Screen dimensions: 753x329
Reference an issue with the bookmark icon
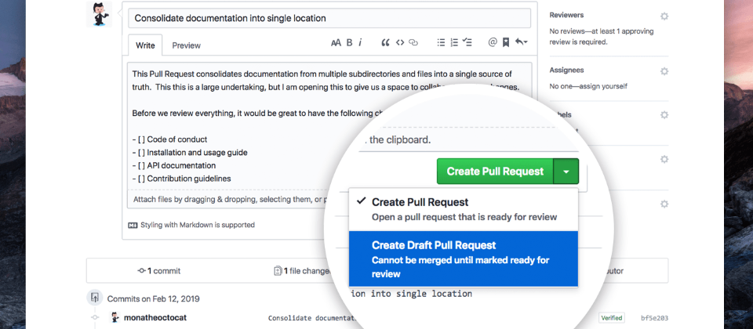[x=506, y=42]
